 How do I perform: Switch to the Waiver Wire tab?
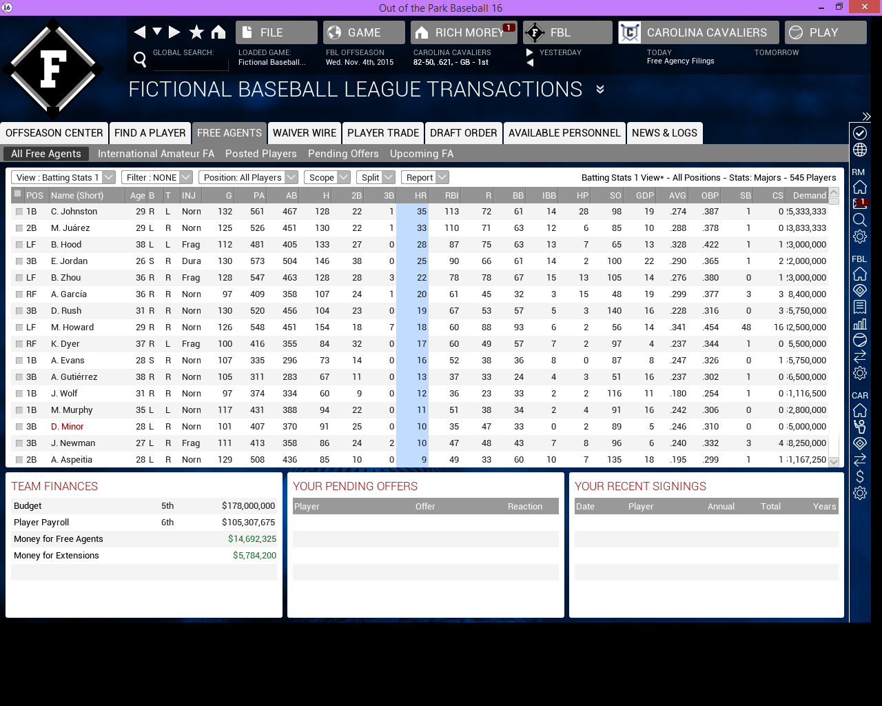[304, 133]
